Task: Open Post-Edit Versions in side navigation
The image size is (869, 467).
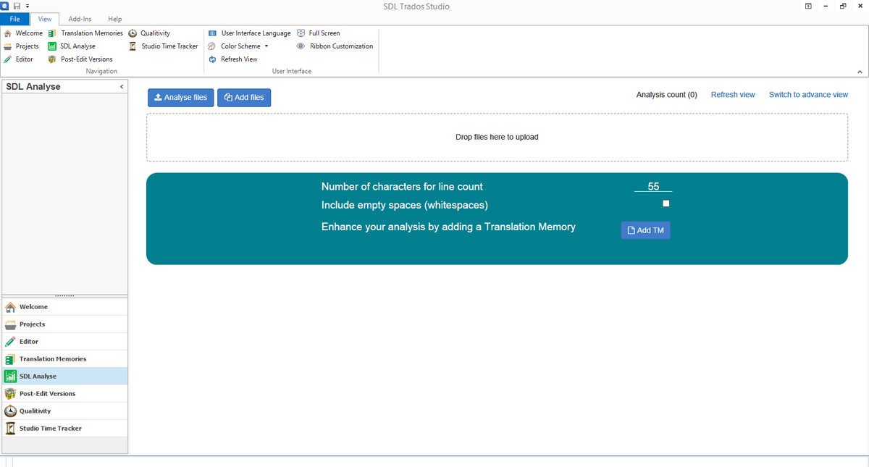Action: pos(64,394)
